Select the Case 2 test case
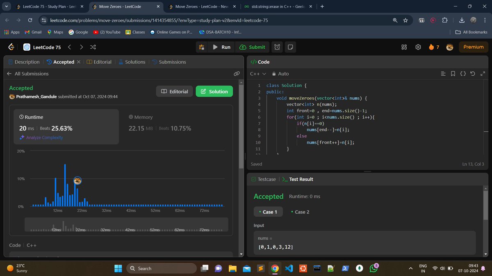 pyautogui.click(x=300, y=212)
